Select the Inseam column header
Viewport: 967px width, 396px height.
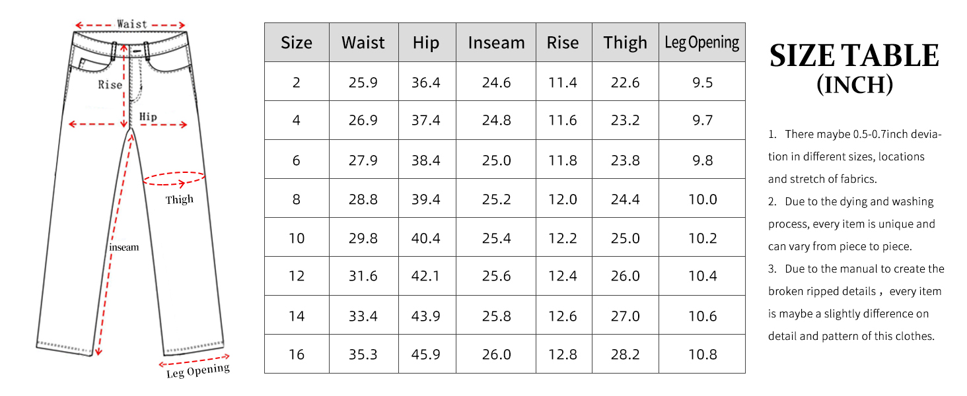pyautogui.click(x=496, y=43)
